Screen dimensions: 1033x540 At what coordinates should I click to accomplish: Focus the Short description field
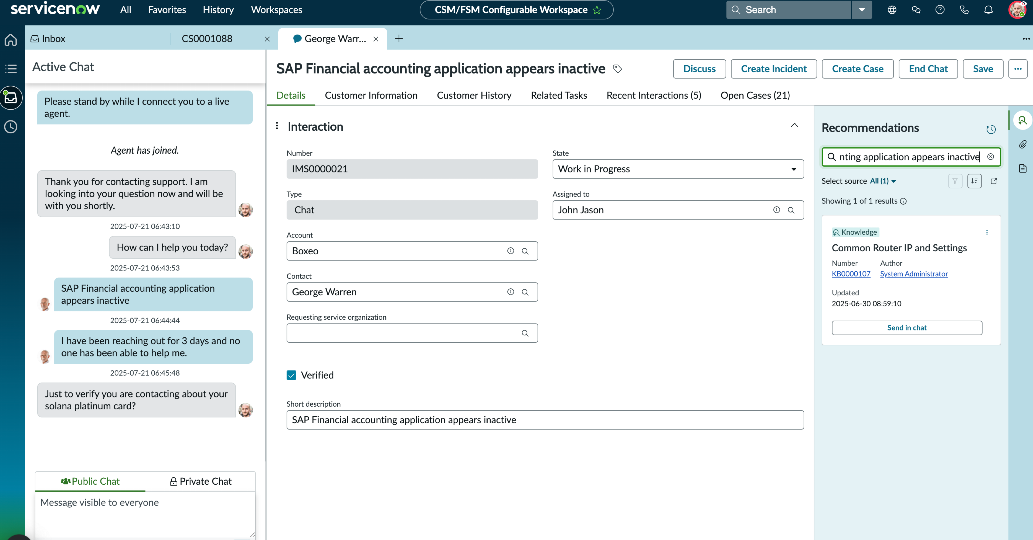tap(545, 420)
